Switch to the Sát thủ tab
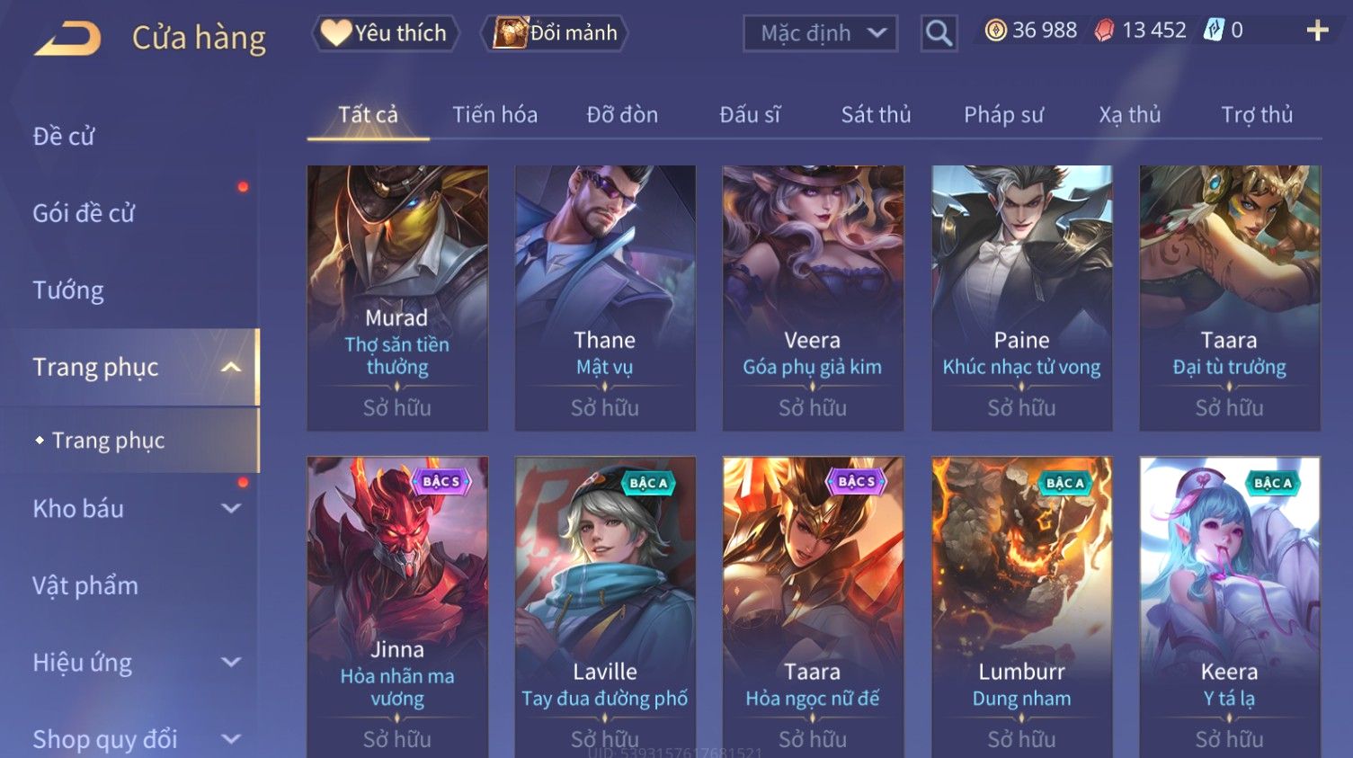This screenshot has height=758, width=1353. click(876, 114)
